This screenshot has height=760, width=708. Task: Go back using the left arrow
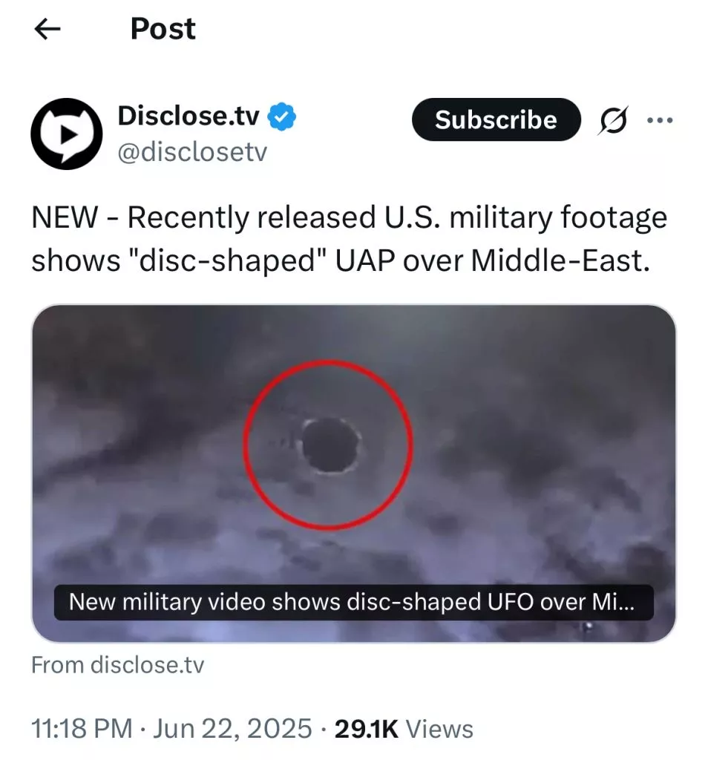47,29
